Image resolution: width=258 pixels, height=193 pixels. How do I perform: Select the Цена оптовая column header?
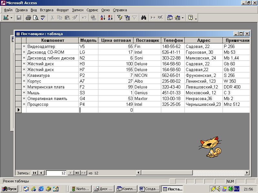(x=116, y=41)
